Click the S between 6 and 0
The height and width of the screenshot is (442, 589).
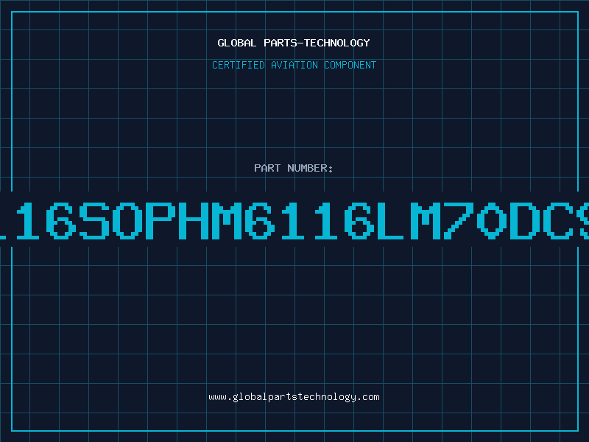(x=94, y=220)
